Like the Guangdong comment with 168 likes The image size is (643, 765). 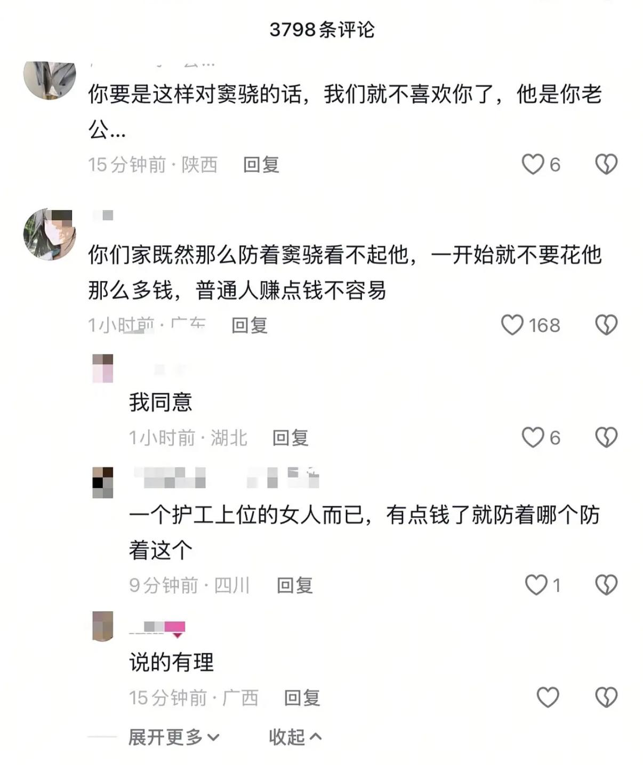[x=512, y=325]
